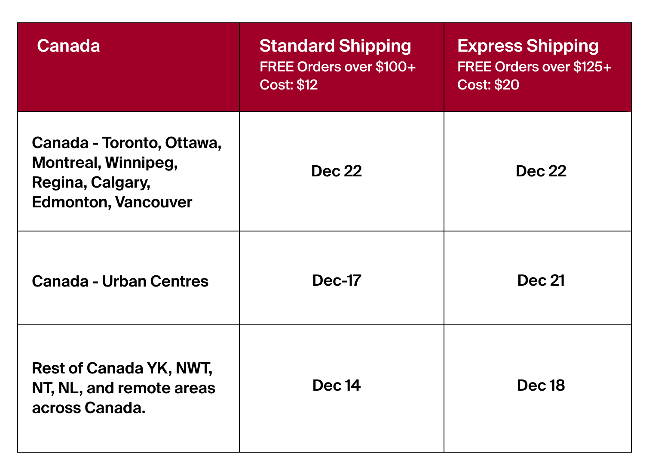Image resolution: width=649 pixels, height=475 pixels.
Task: Click Dec 22 standard shipping date for major cities
Action: click(x=337, y=171)
